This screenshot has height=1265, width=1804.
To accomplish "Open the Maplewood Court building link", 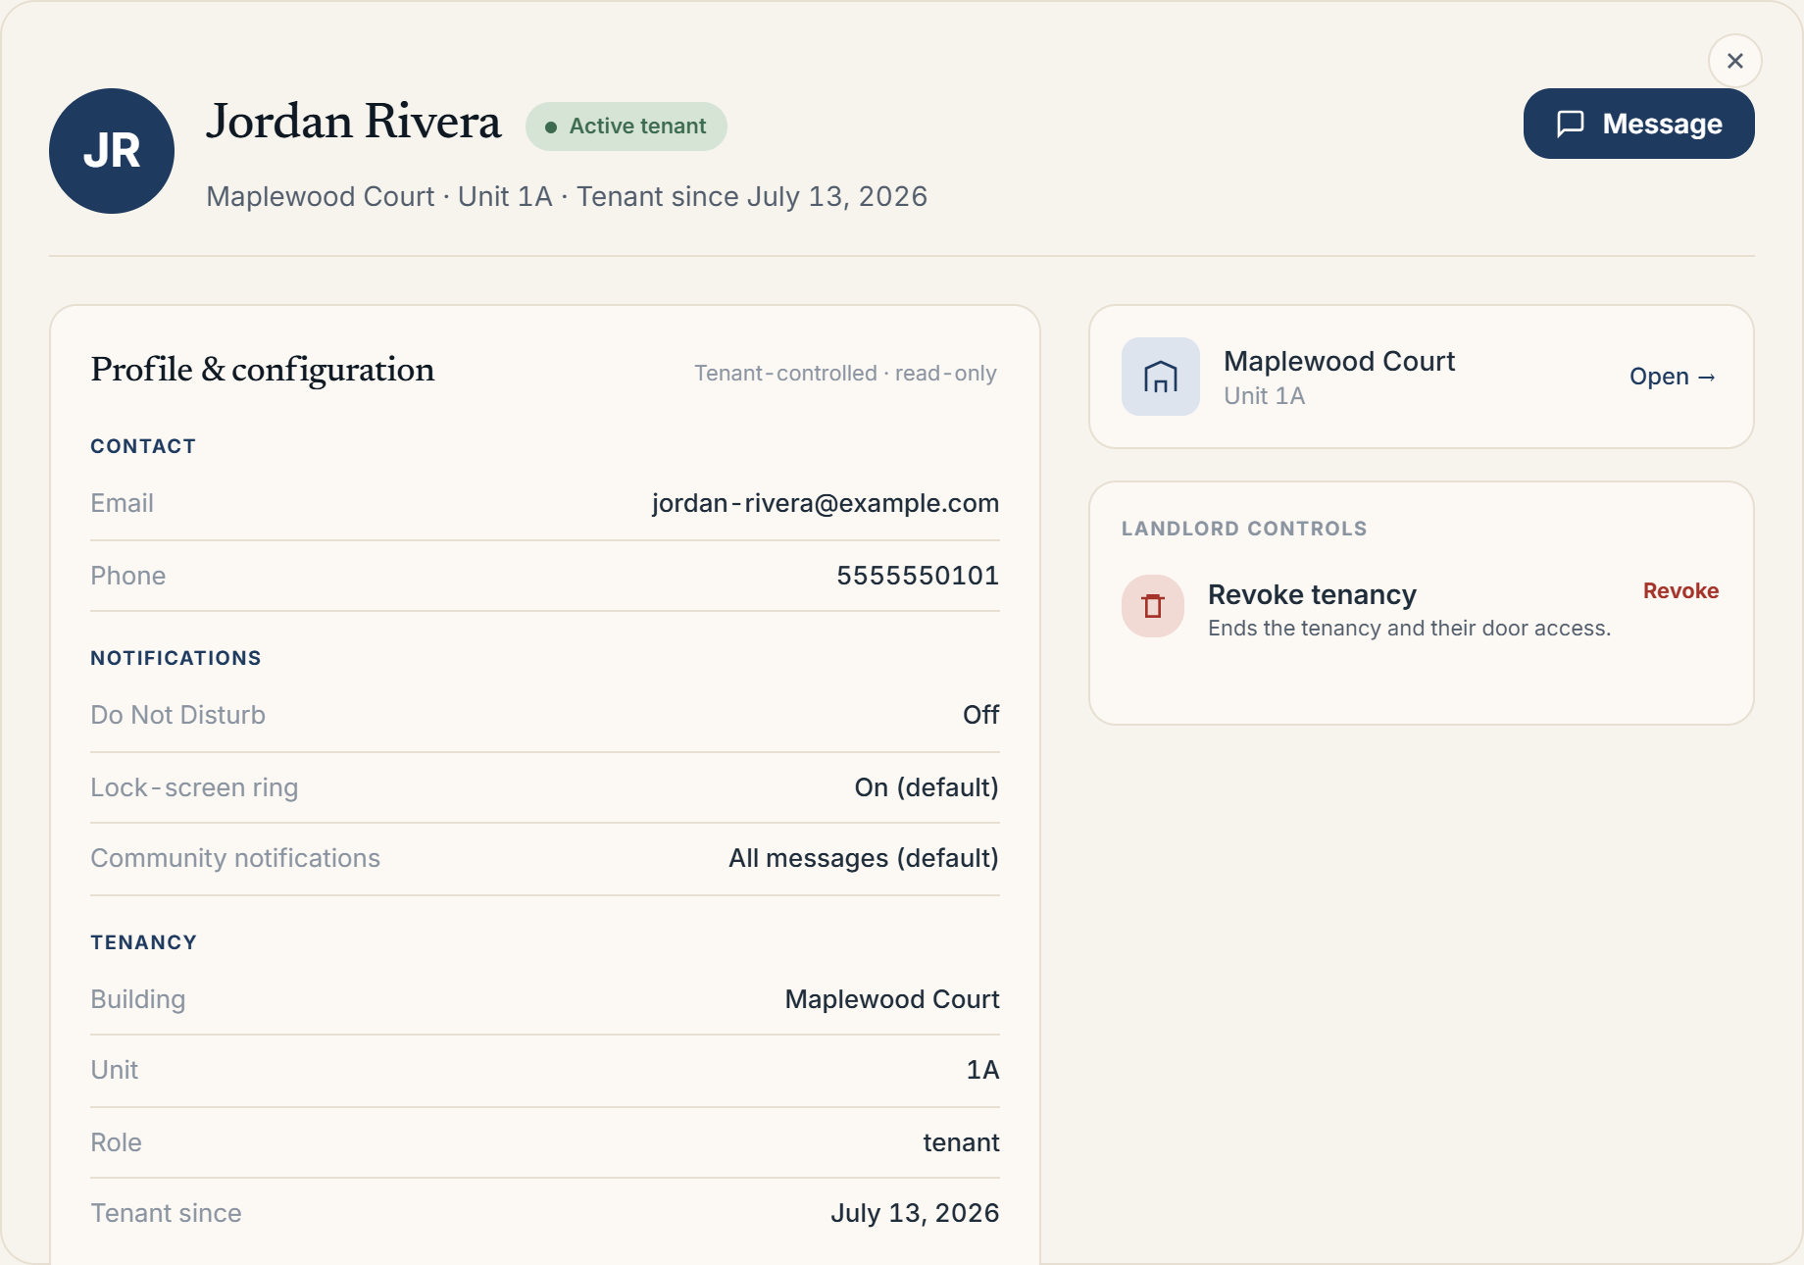I will click(1672, 377).
